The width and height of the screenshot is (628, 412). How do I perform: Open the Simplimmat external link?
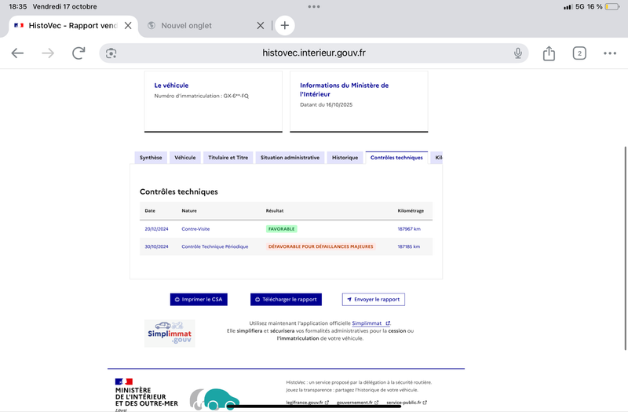click(371, 323)
